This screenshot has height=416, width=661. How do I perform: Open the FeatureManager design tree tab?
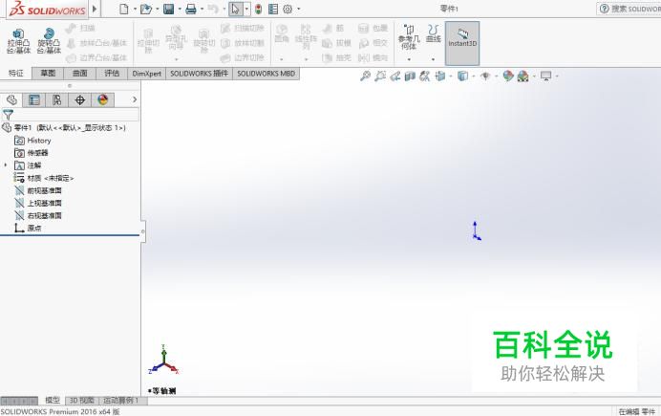pos(11,100)
